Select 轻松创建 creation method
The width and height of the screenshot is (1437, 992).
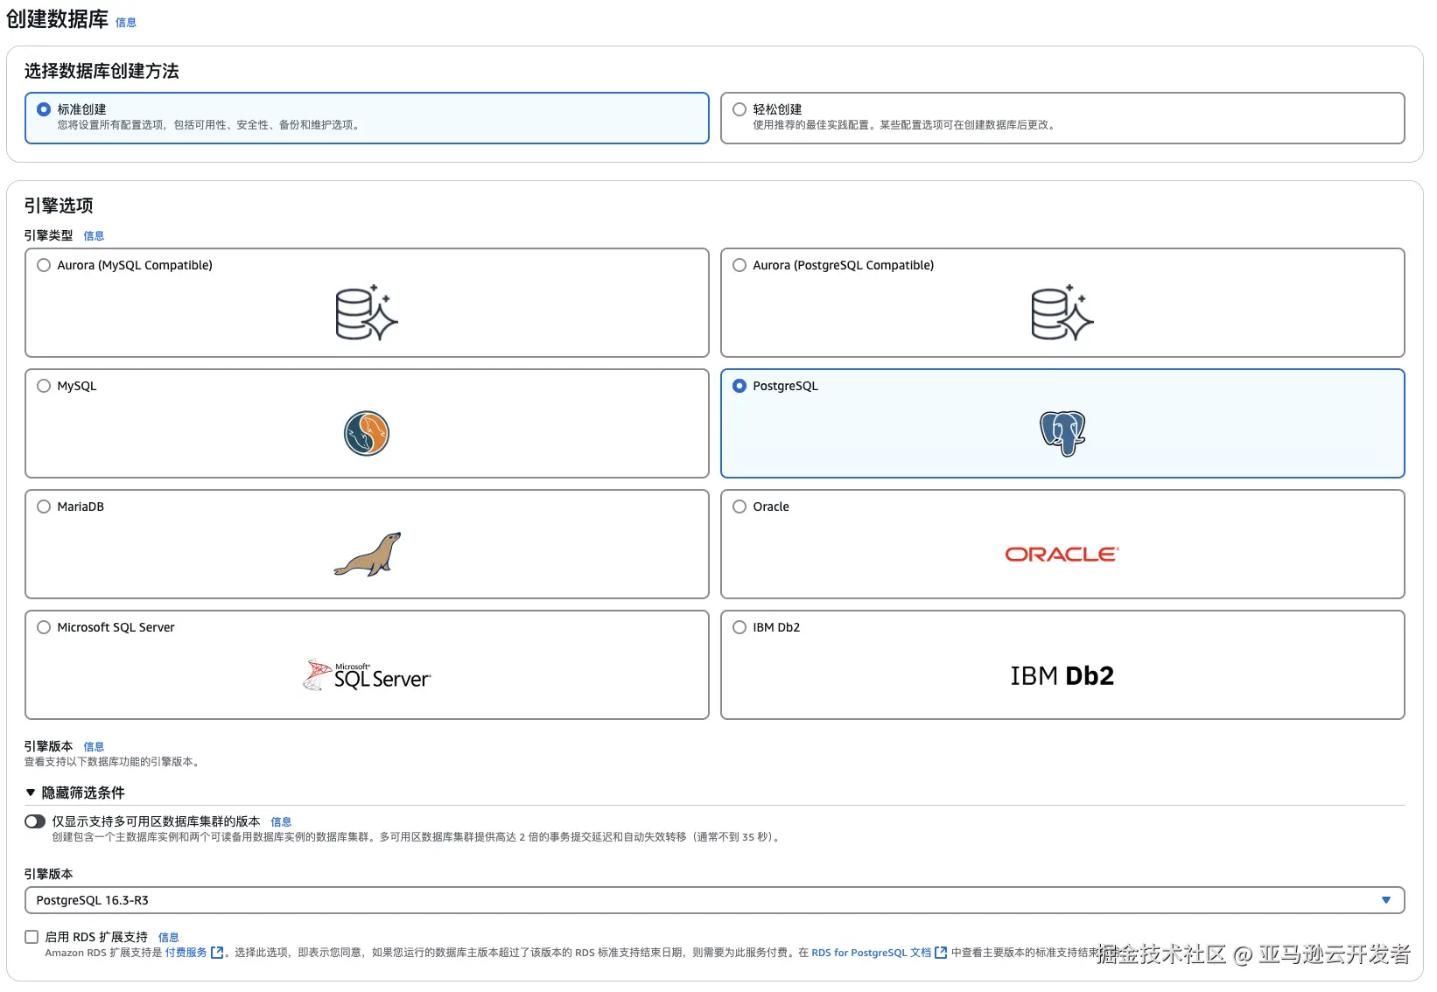click(x=740, y=109)
